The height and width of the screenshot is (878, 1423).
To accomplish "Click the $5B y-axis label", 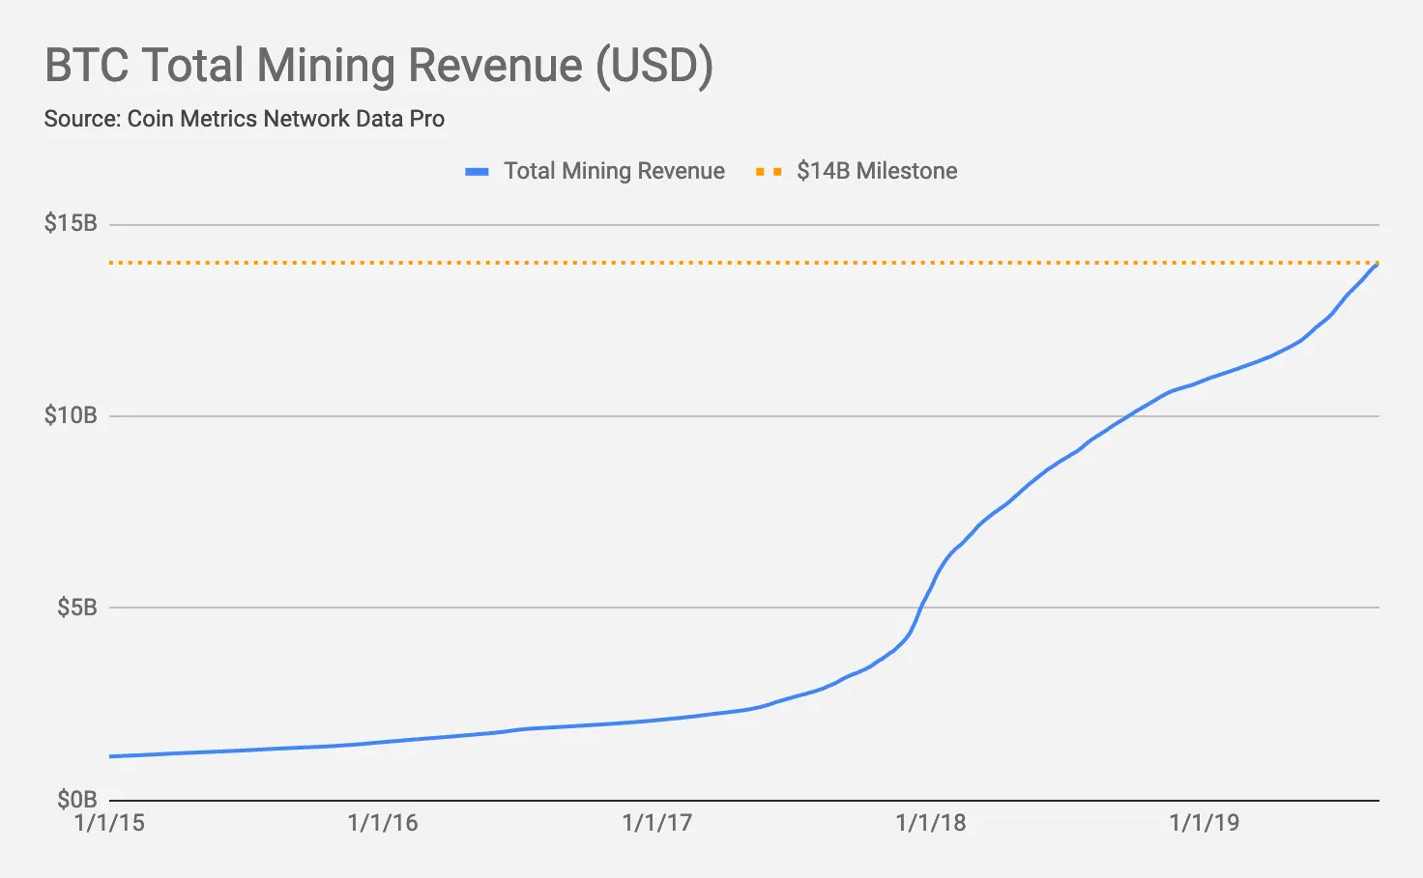I will click(76, 608).
